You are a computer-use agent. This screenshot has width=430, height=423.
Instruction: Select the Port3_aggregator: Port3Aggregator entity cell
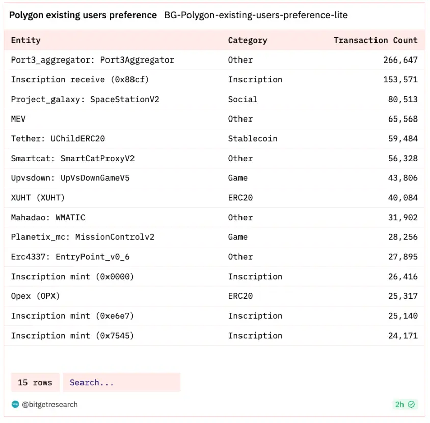click(93, 60)
